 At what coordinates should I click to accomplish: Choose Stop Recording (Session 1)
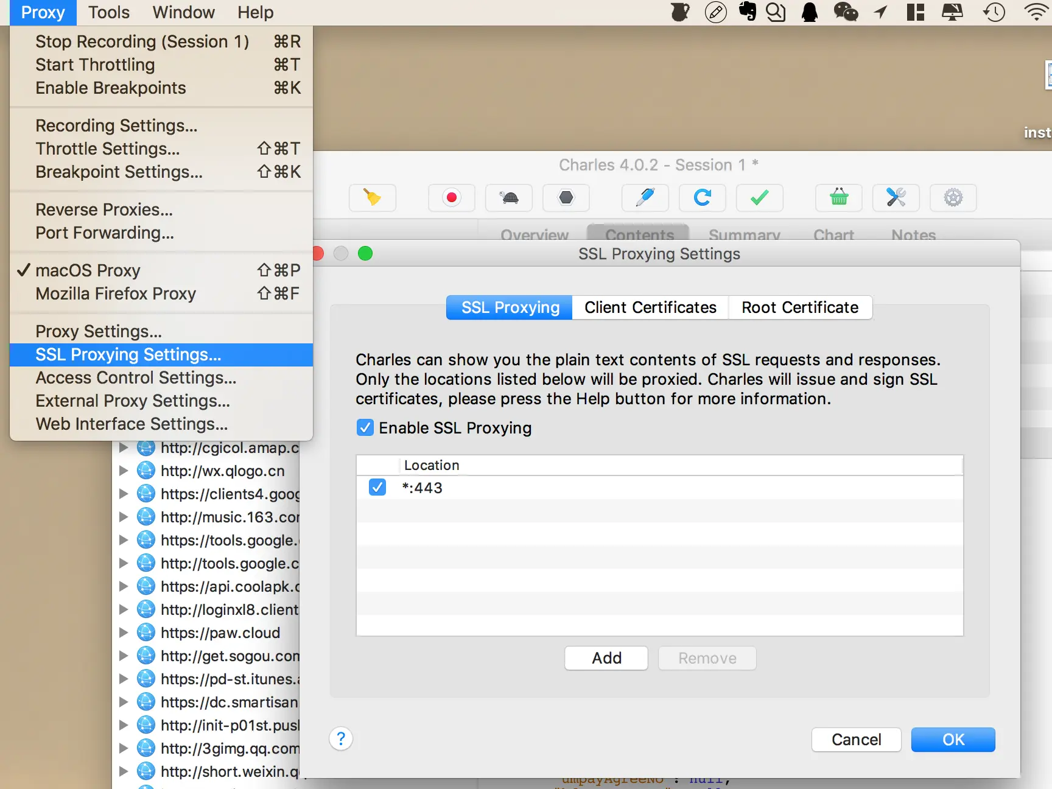point(161,41)
